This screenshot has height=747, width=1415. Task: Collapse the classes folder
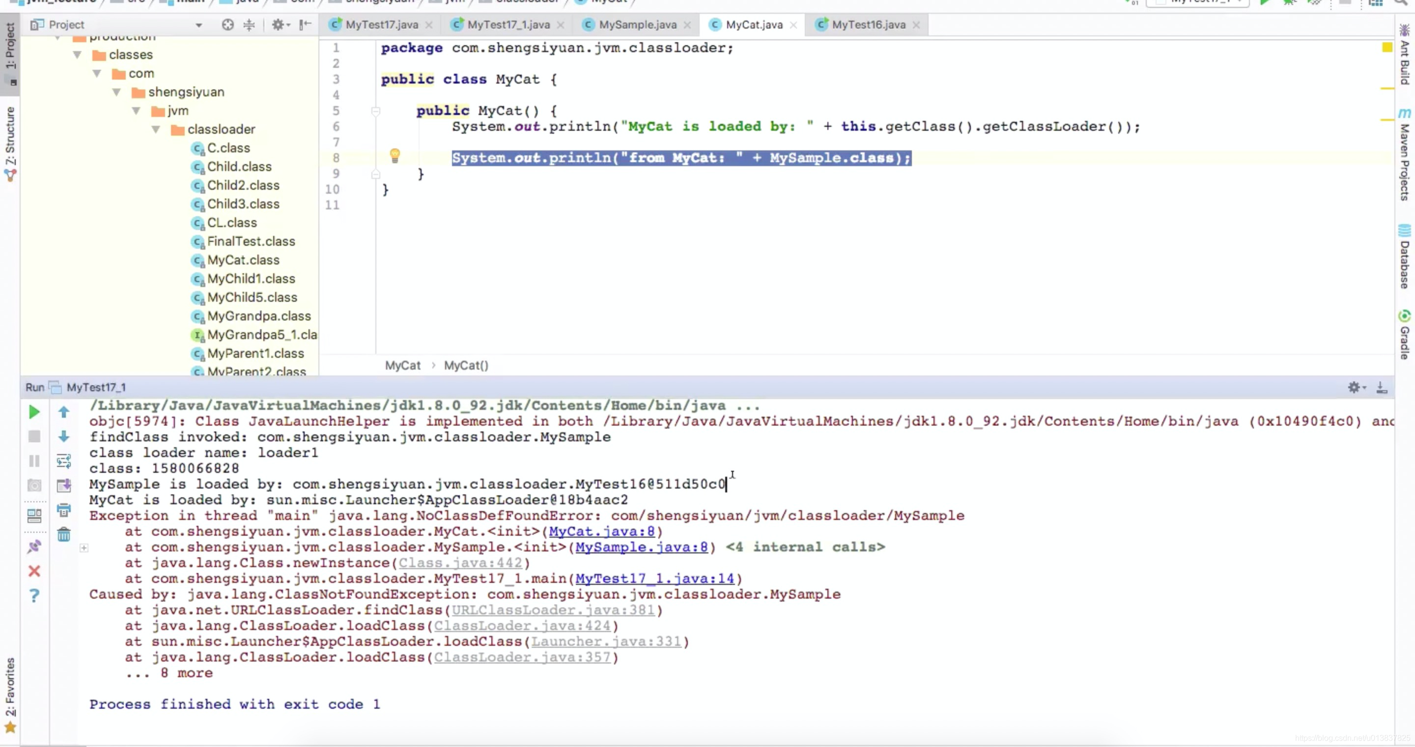click(x=78, y=55)
